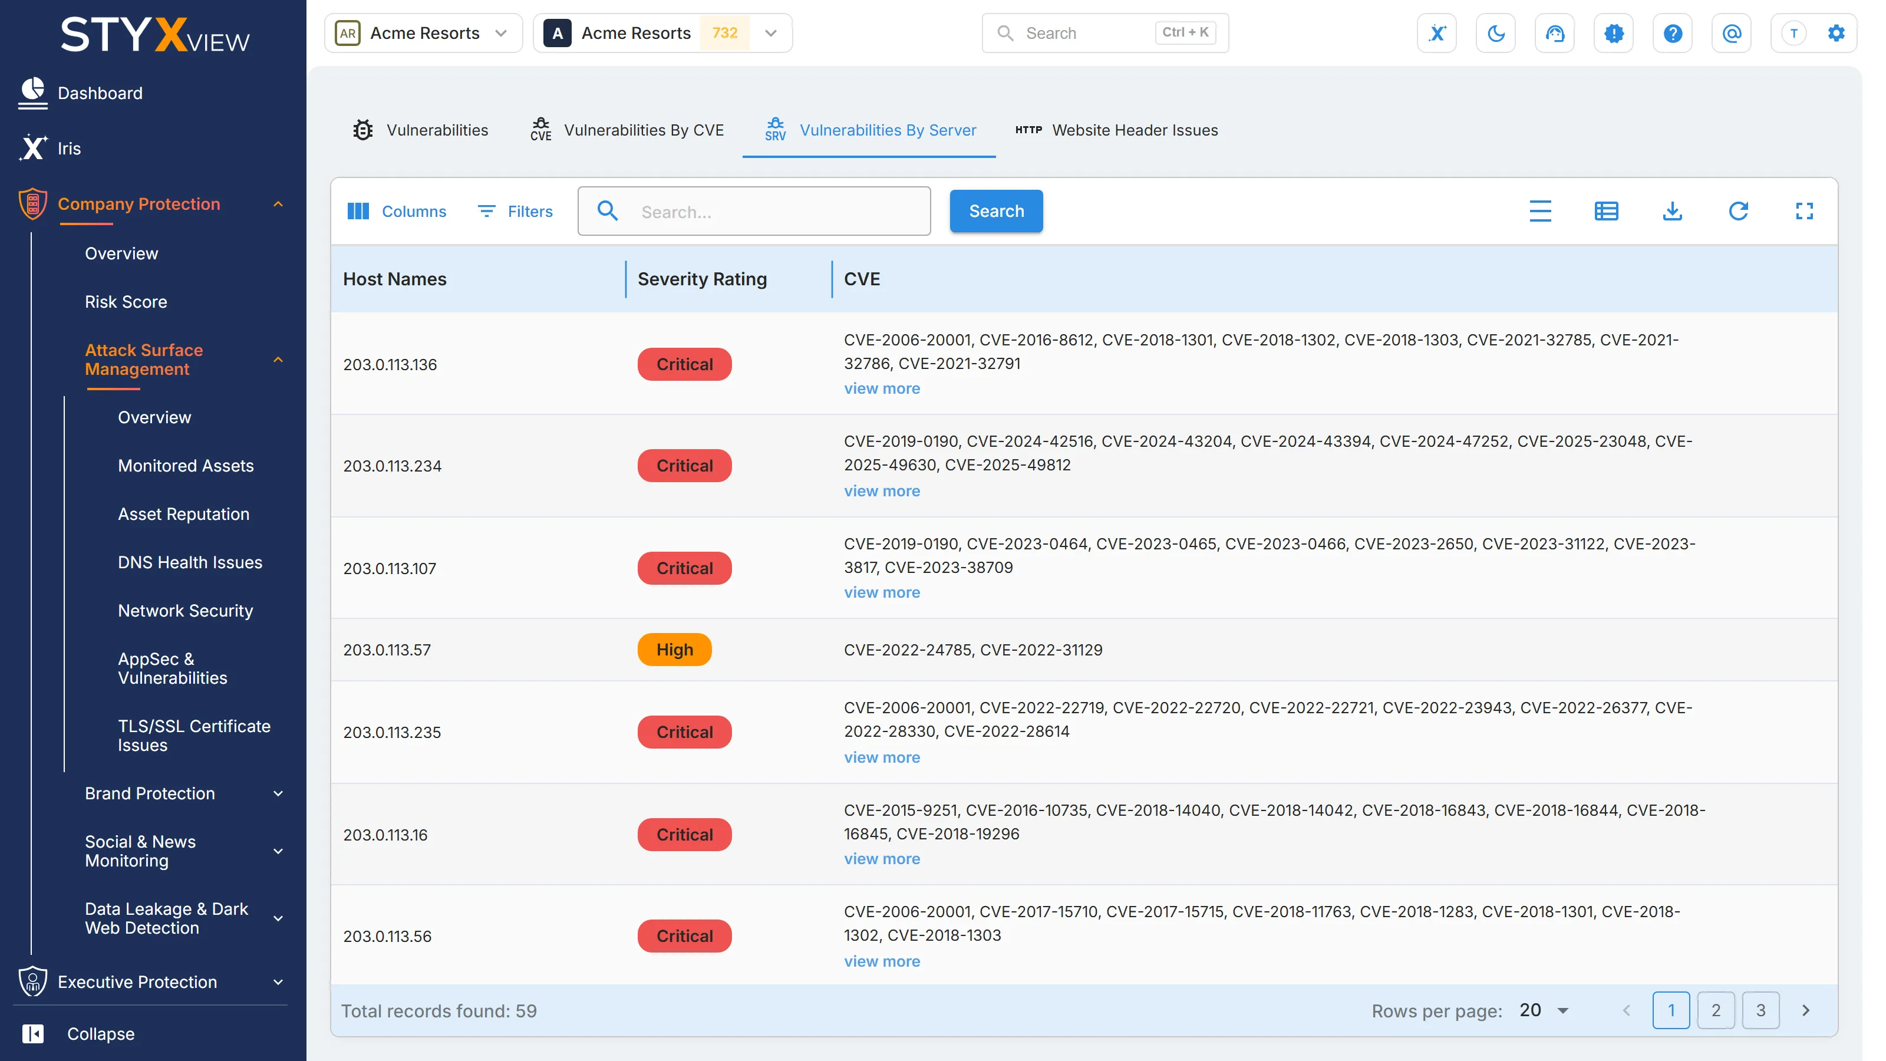Open Website Header Issues tab

click(x=1116, y=130)
